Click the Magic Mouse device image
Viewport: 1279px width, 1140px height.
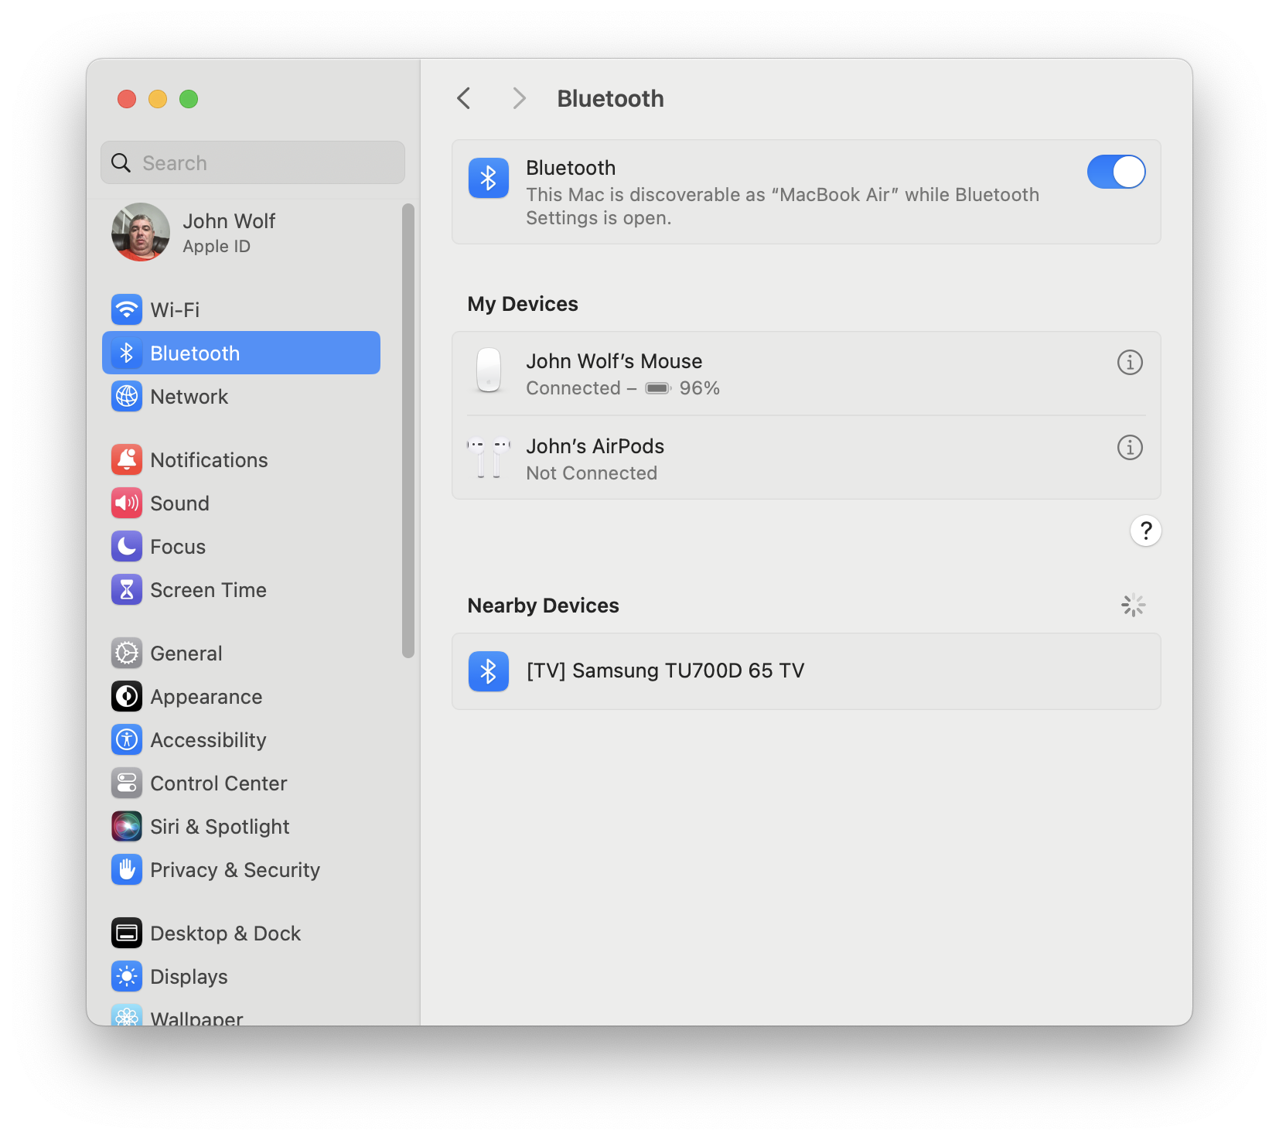(489, 370)
